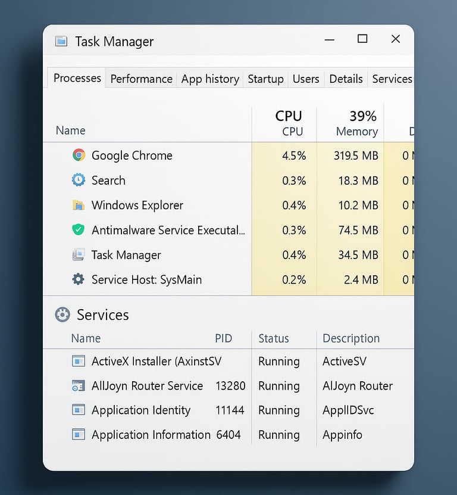Click the 10.2 MB memory value
This screenshot has width=457, height=495.
coord(358,206)
